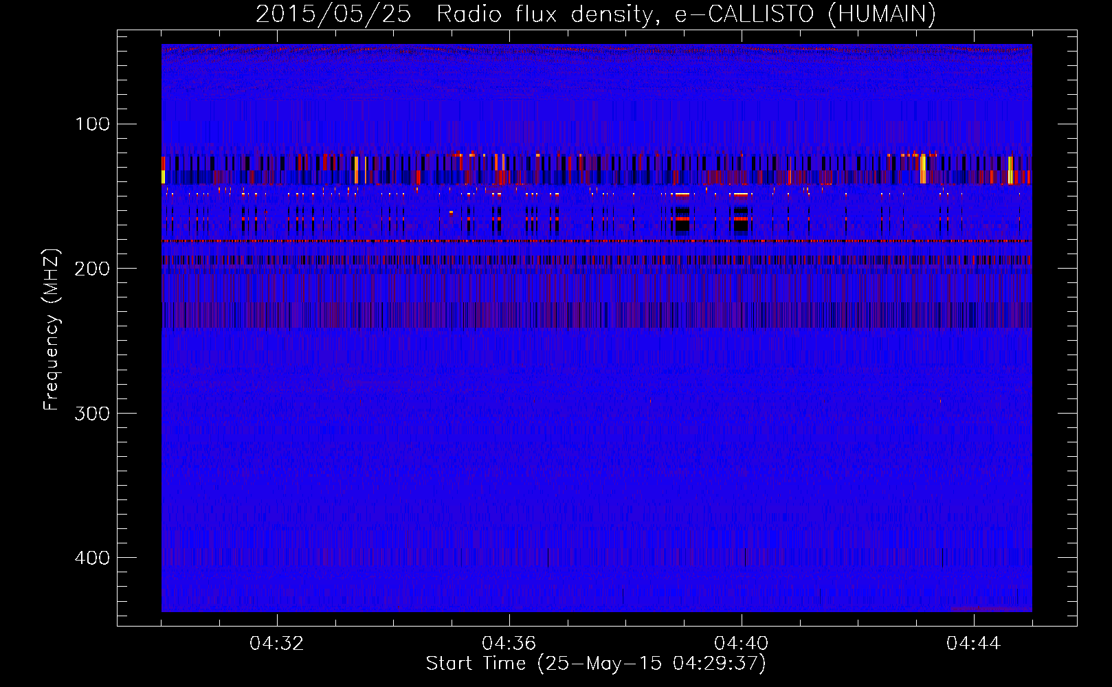
Task: Select the 400 frequency axis label
Action: point(93,557)
